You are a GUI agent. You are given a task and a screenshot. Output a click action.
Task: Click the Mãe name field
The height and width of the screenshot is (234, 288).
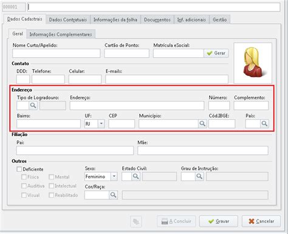(203, 151)
